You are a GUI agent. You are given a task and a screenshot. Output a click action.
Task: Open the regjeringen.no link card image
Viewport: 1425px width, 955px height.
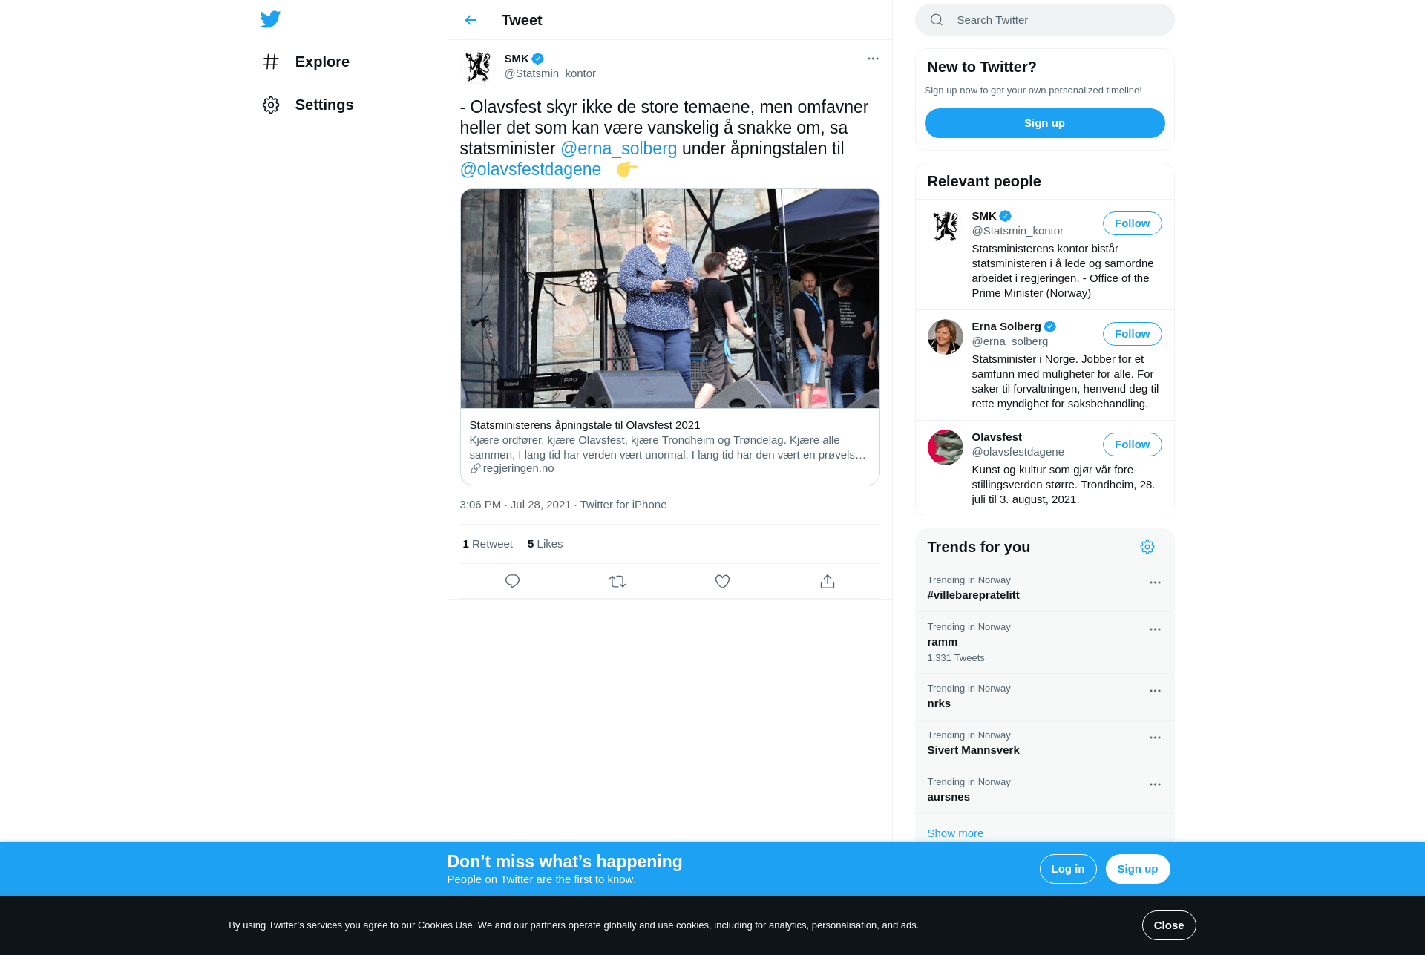click(670, 298)
